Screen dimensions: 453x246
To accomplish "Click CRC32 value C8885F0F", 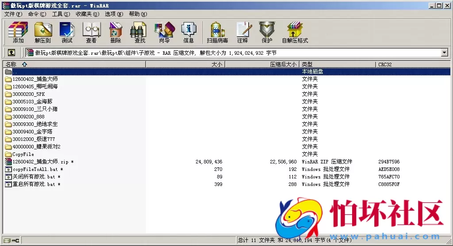I will point(389,184).
